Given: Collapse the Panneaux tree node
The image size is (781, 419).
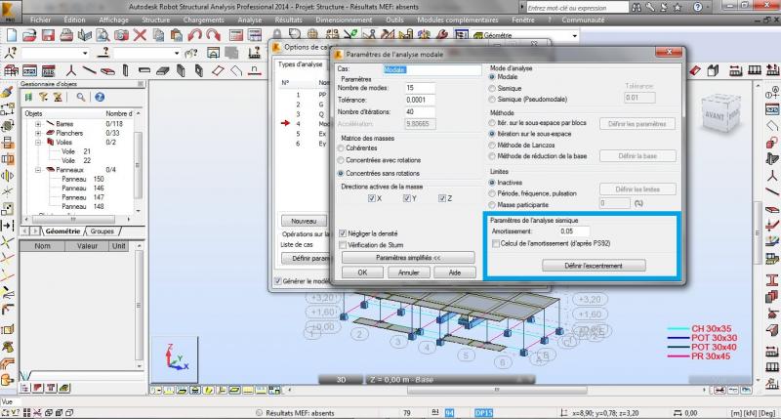Looking at the screenshot, I should tap(38, 170).
